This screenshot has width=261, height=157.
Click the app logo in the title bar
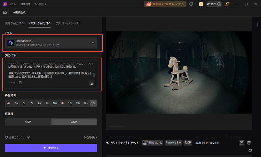pyautogui.click(x=5, y=4)
